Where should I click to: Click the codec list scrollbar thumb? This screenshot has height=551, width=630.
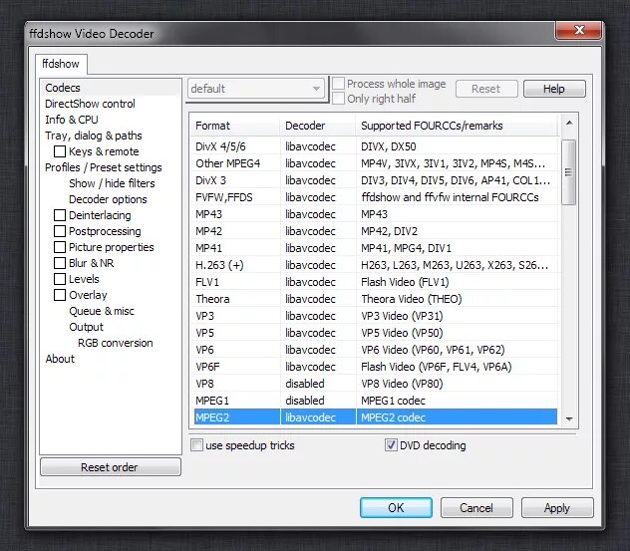tap(568, 172)
